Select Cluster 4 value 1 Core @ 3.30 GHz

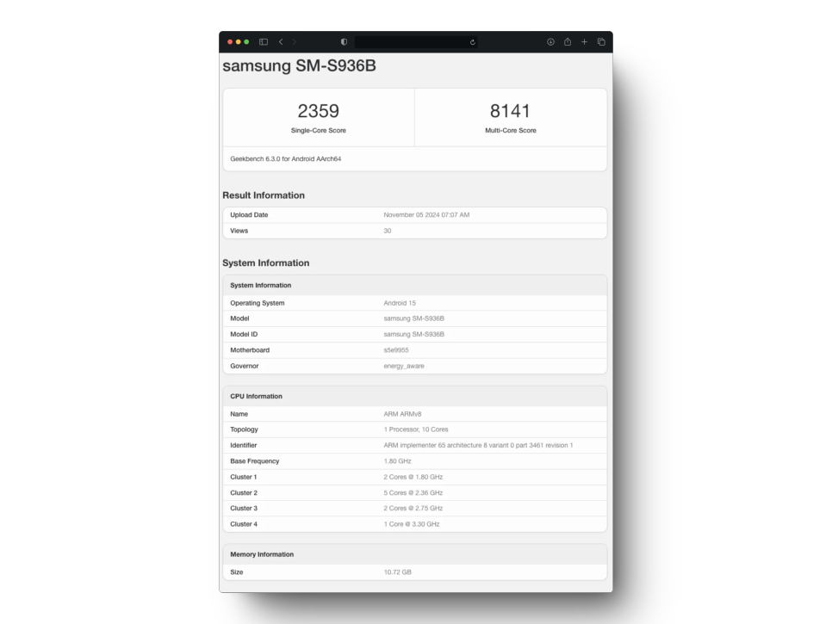point(412,524)
